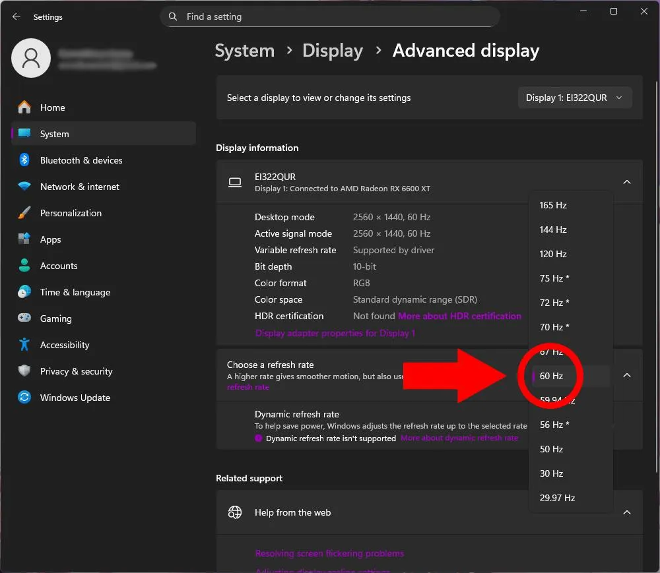This screenshot has height=573, width=660.
Task: Click the Help from the web globe icon
Action: coord(235,512)
